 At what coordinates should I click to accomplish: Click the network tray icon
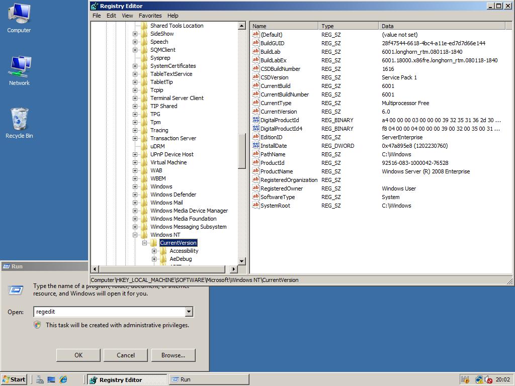tap(479, 380)
